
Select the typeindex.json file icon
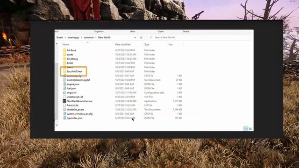(x=64, y=118)
